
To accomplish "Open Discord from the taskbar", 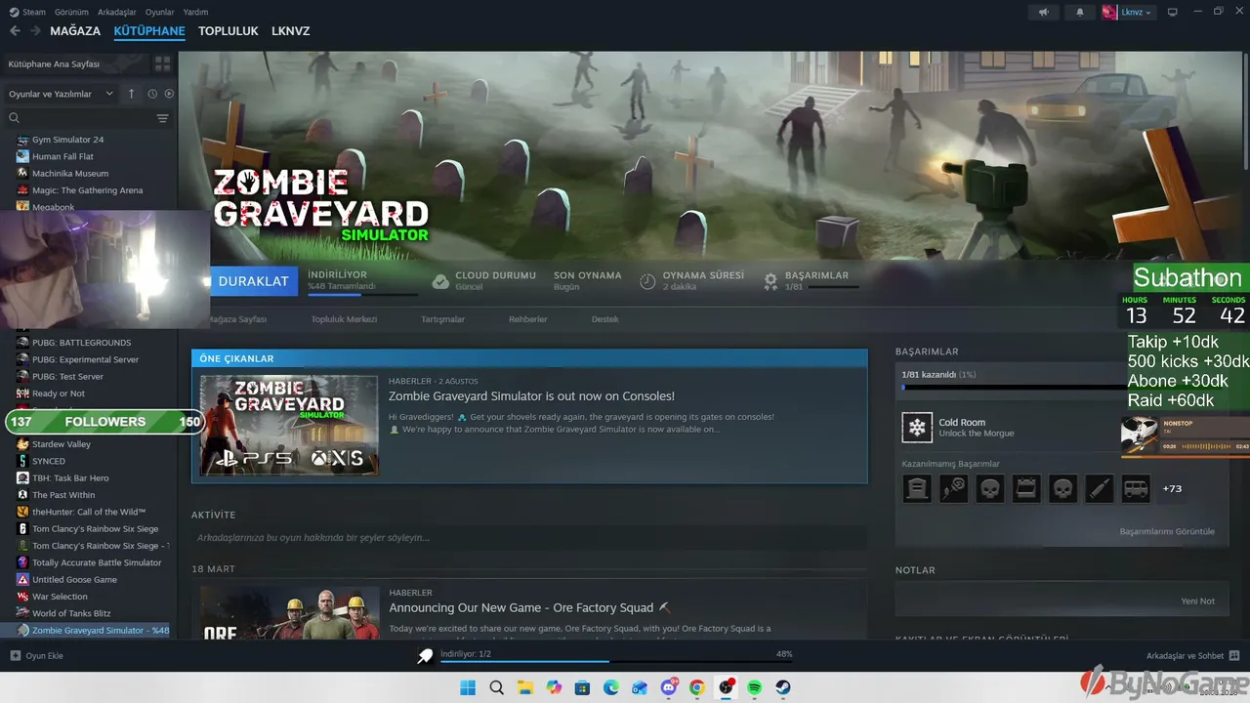I will click(x=669, y=687).
